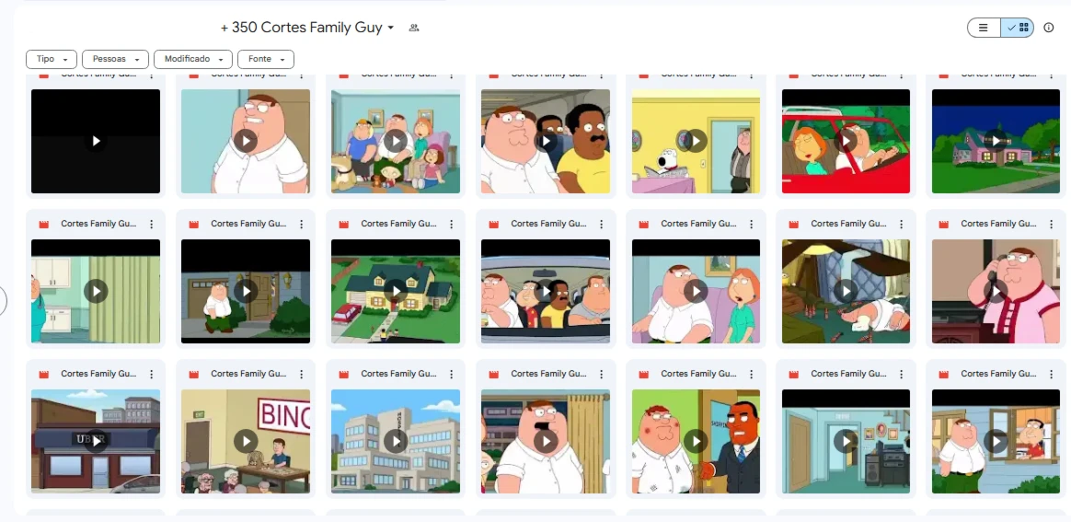The image size is (1071, 522).
Task: Open the three-dot menu on the Bingo hall video
Action: 301,374
